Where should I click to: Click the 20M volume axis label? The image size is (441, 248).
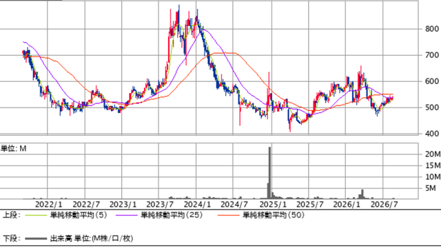pyautogui.click(x=433, y=154)
